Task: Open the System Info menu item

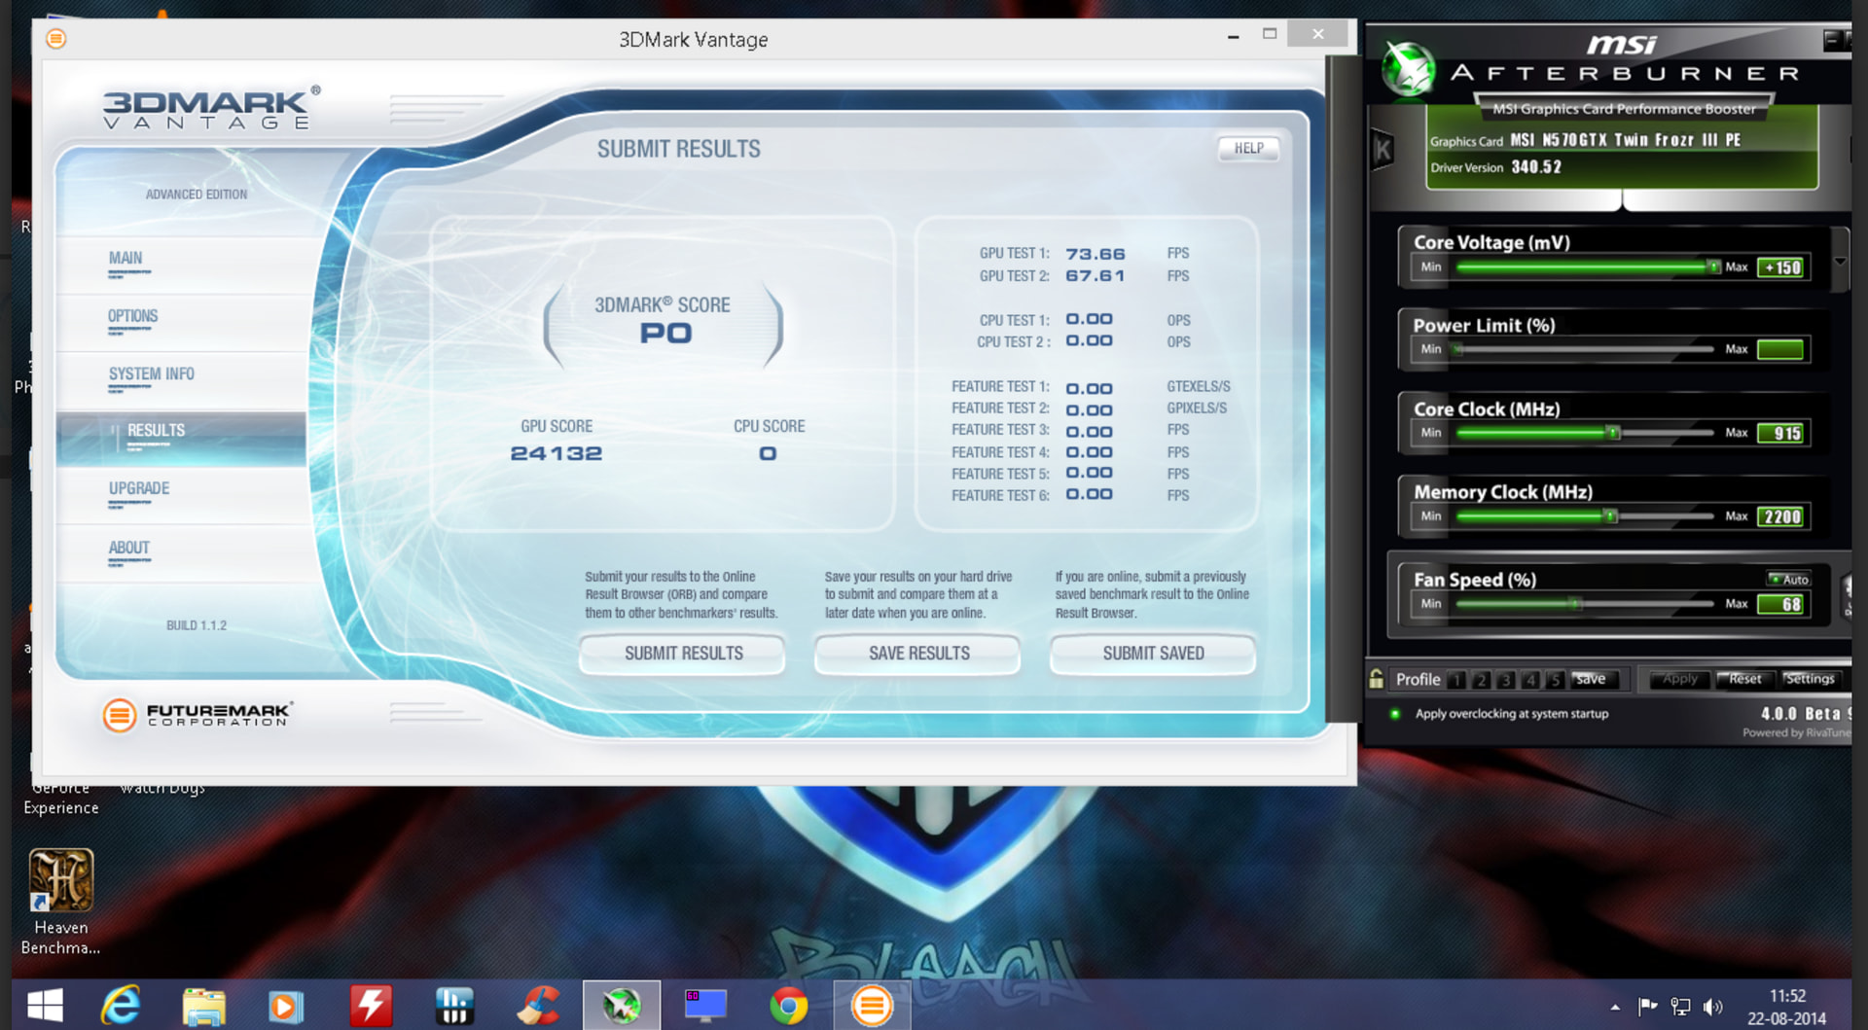Action: click(151, 374)
